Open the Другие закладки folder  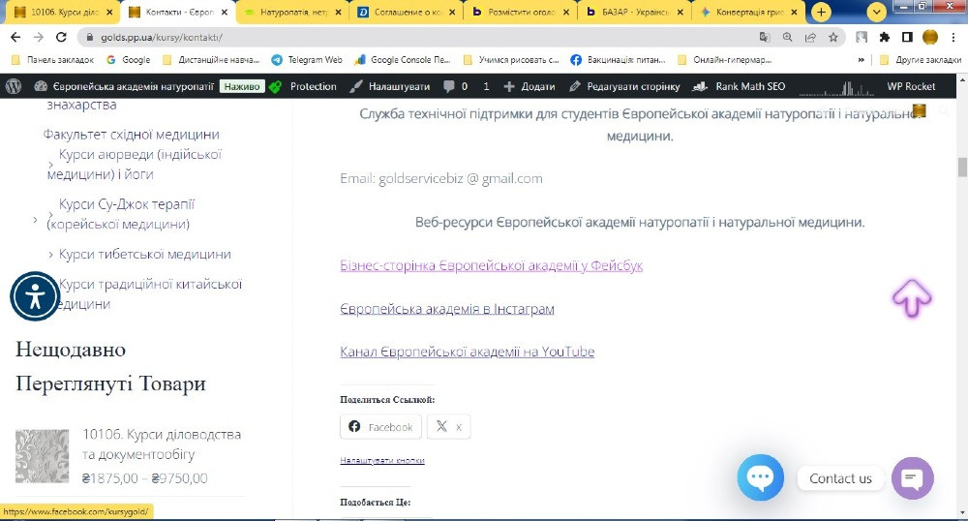point(921,60)
